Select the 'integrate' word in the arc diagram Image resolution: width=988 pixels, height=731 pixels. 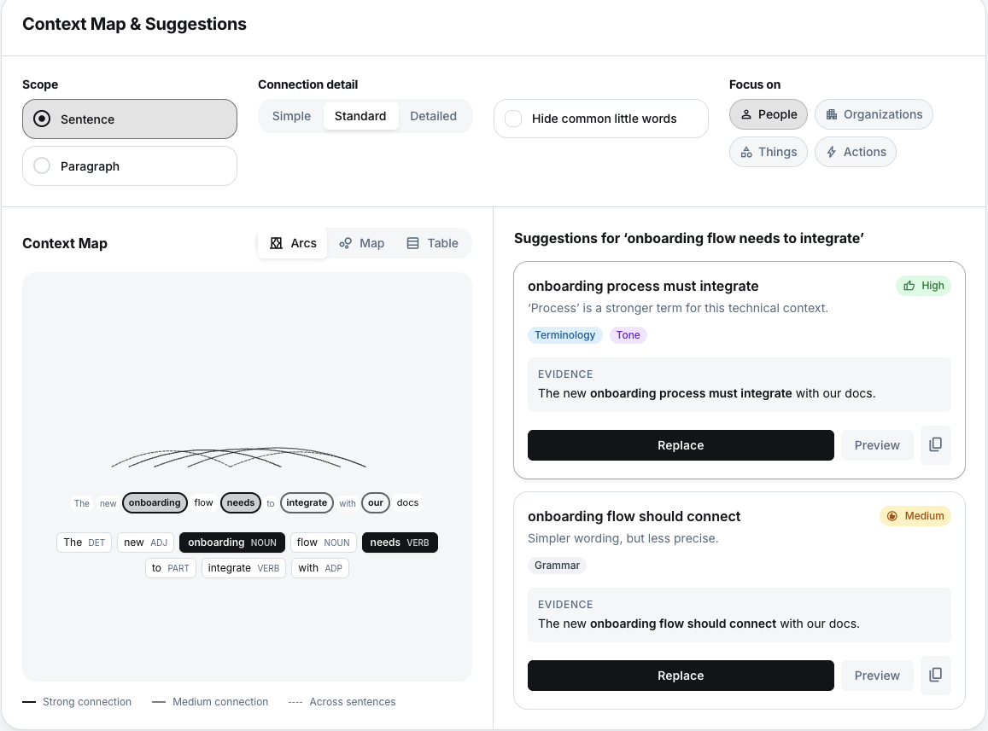tap(307, 502)
